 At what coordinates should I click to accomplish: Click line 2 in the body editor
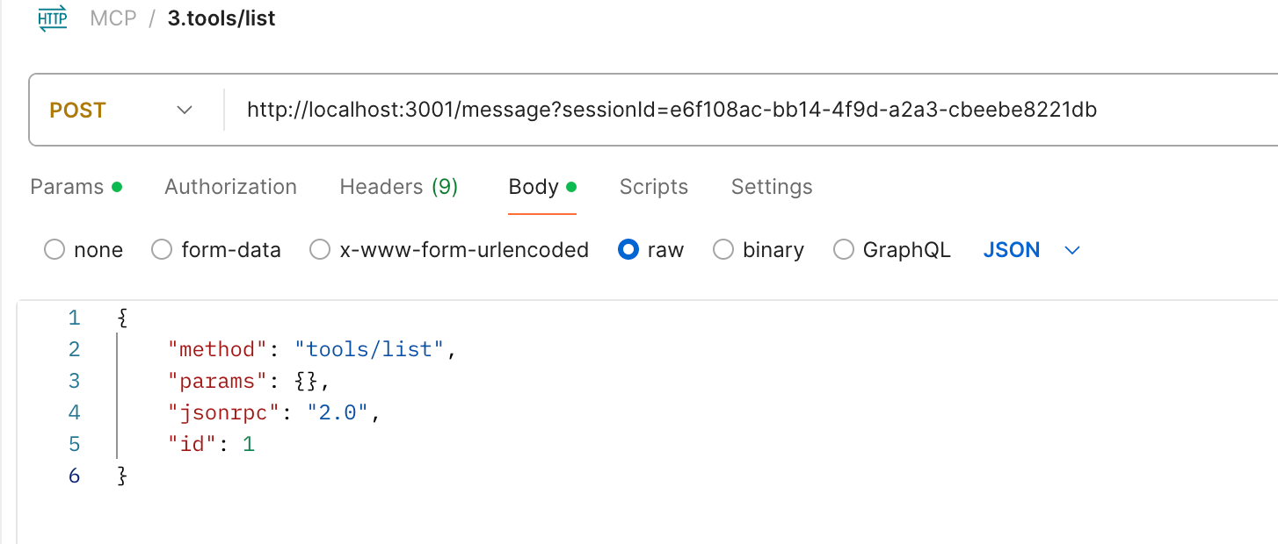pos(312,349)
